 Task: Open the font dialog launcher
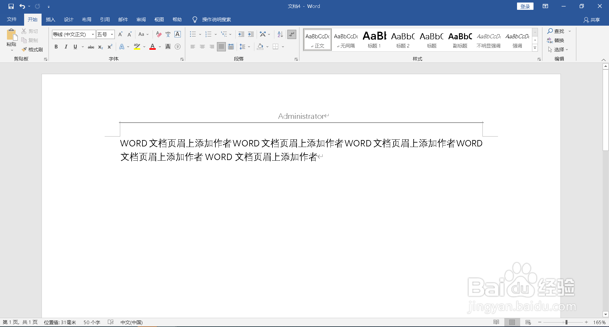coord(182,59)
